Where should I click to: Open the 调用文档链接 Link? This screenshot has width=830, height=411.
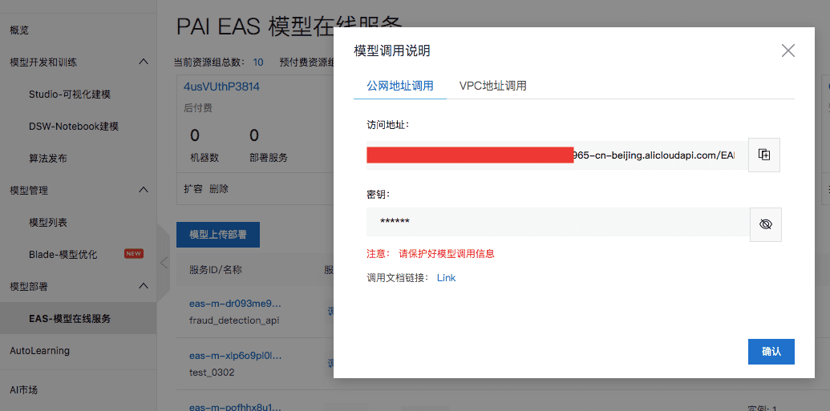coord(446,278)
